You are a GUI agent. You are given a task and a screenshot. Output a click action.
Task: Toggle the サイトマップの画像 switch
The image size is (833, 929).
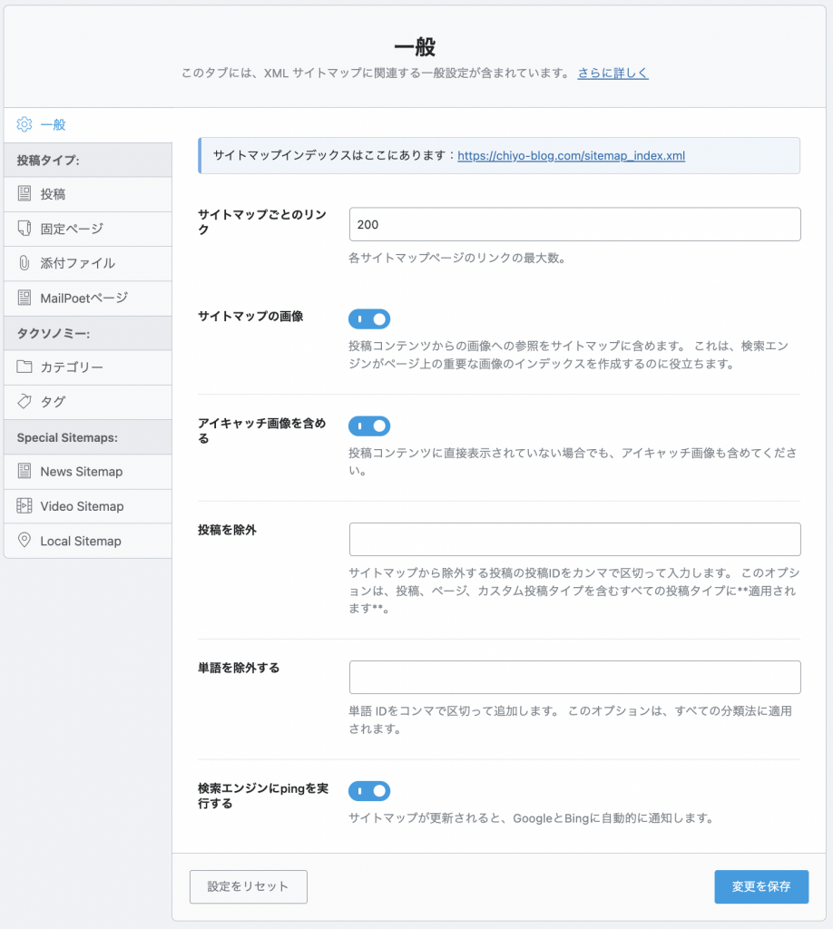pyautogui.click(x=369, y=318)
